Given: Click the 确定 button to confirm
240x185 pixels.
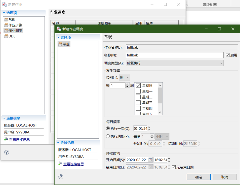Looking at the screenshot, I should pyautogui.click(x=198, y=177).
